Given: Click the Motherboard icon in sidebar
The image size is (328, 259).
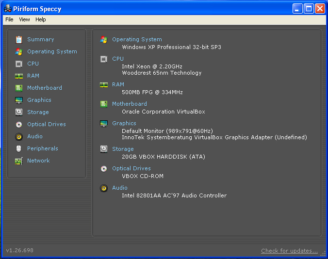Looking at the screenshot, I should pyautogui.click(x=19, y=88).
